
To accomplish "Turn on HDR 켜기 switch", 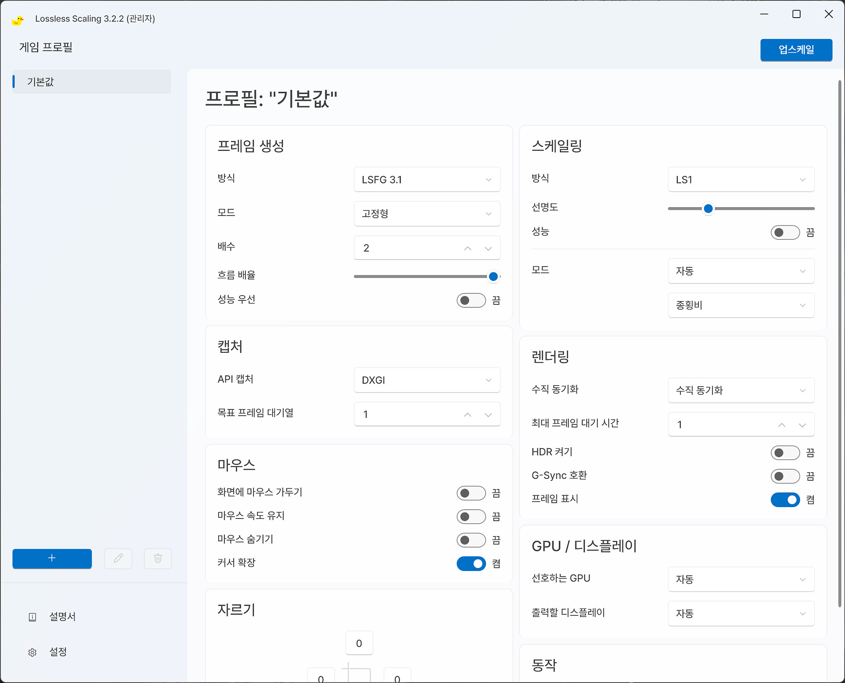I will coord(785,453).
